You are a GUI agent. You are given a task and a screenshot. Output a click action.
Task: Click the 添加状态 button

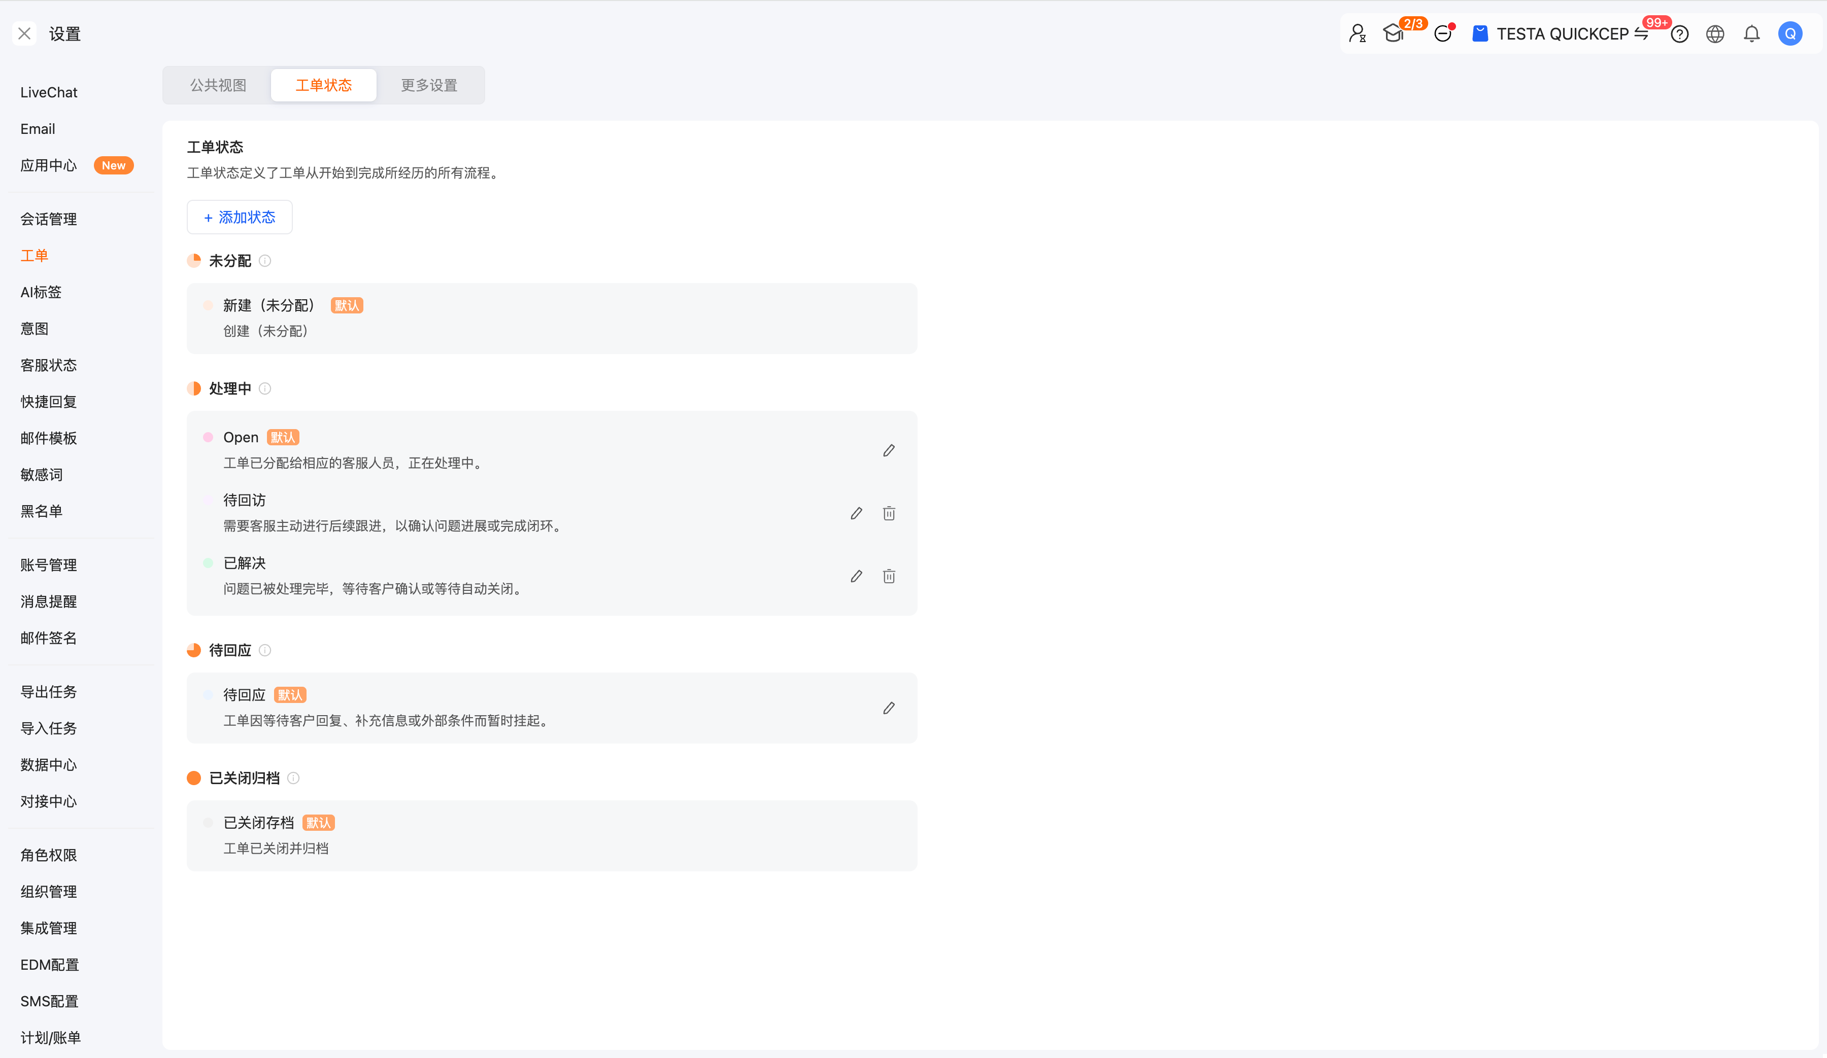pos(239,218)
